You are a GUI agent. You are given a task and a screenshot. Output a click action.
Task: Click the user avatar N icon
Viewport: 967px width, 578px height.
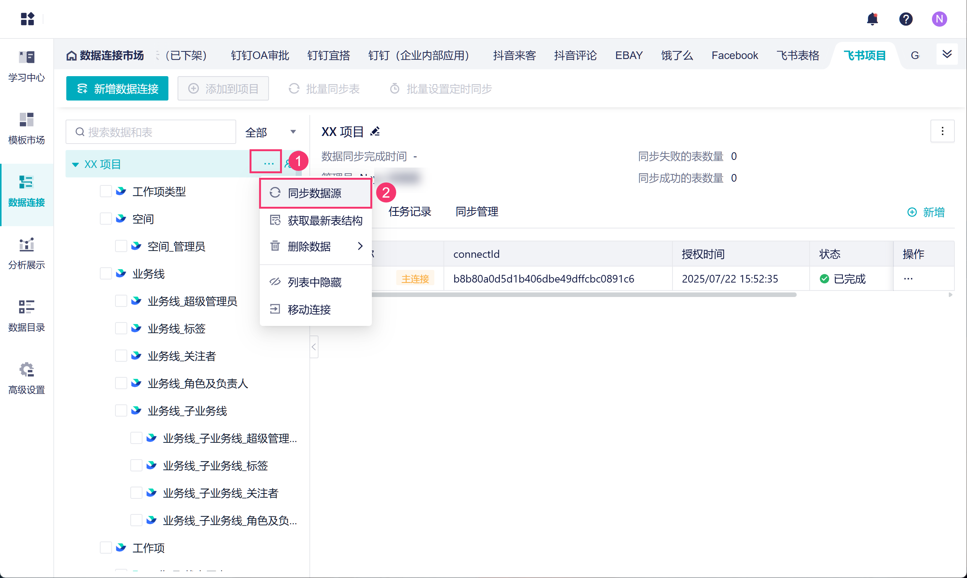(939, 19)
